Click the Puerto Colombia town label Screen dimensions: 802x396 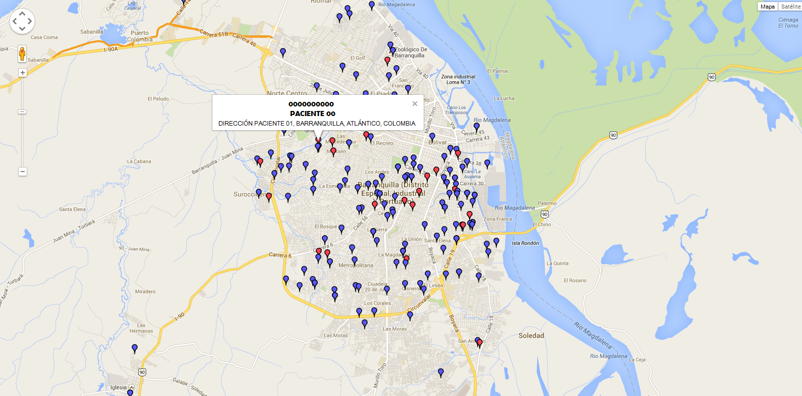point(140,36)
